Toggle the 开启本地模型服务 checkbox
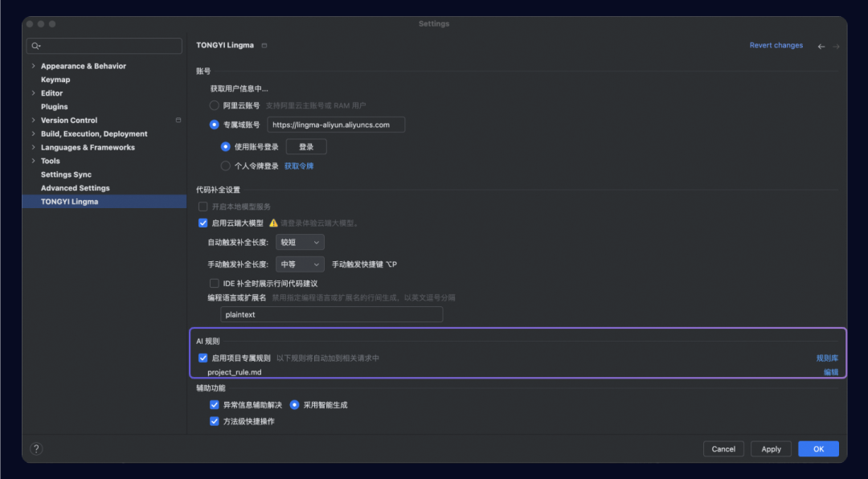Image resolution: width=868 pixels, height=479 pixels. 203,207
